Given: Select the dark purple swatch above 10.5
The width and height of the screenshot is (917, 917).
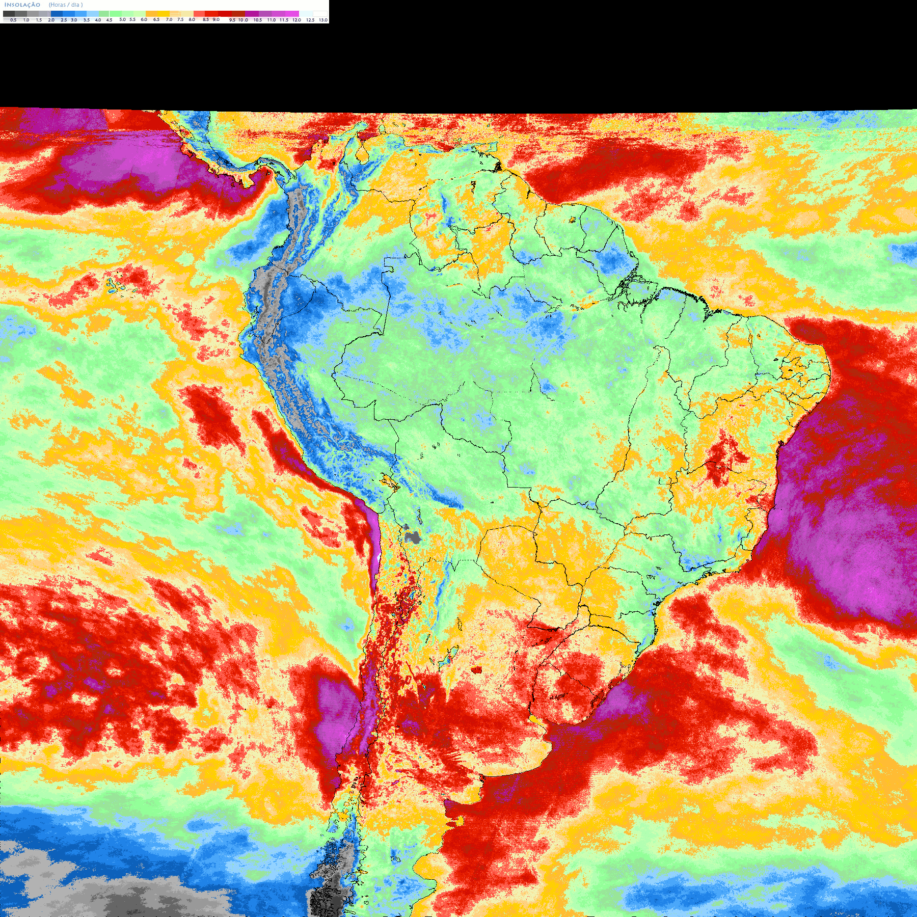Looking at the screenshot, I should tap(252, 14).
